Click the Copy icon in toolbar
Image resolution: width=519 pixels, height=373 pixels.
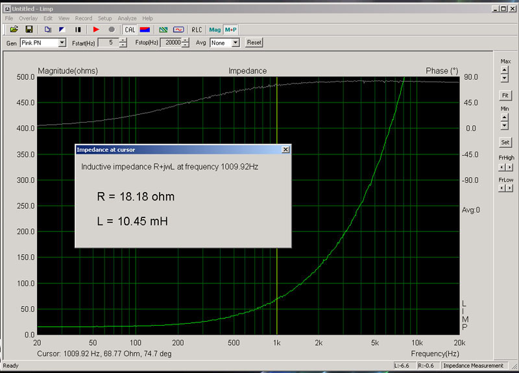tap(48, 29)
